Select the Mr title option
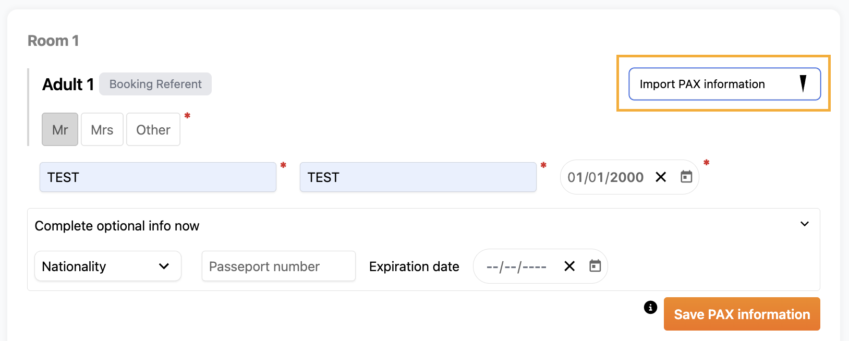Viewport: 849px width, 341px height. (60, 130)
